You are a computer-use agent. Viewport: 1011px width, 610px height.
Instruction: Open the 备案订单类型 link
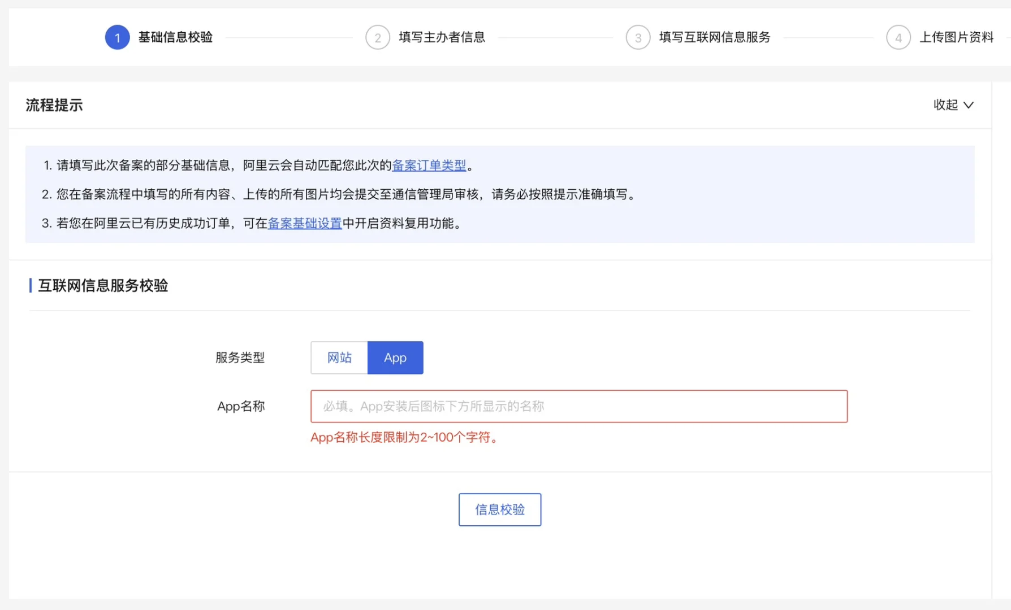pyautogui.click(x=429, y=165)
